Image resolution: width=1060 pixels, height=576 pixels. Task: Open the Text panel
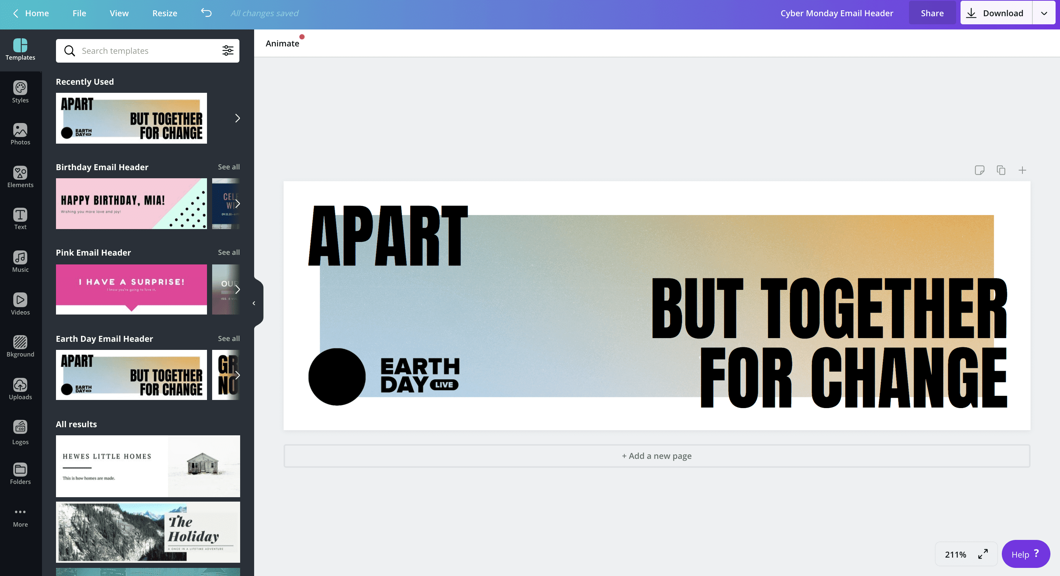[x=20, y=218]
